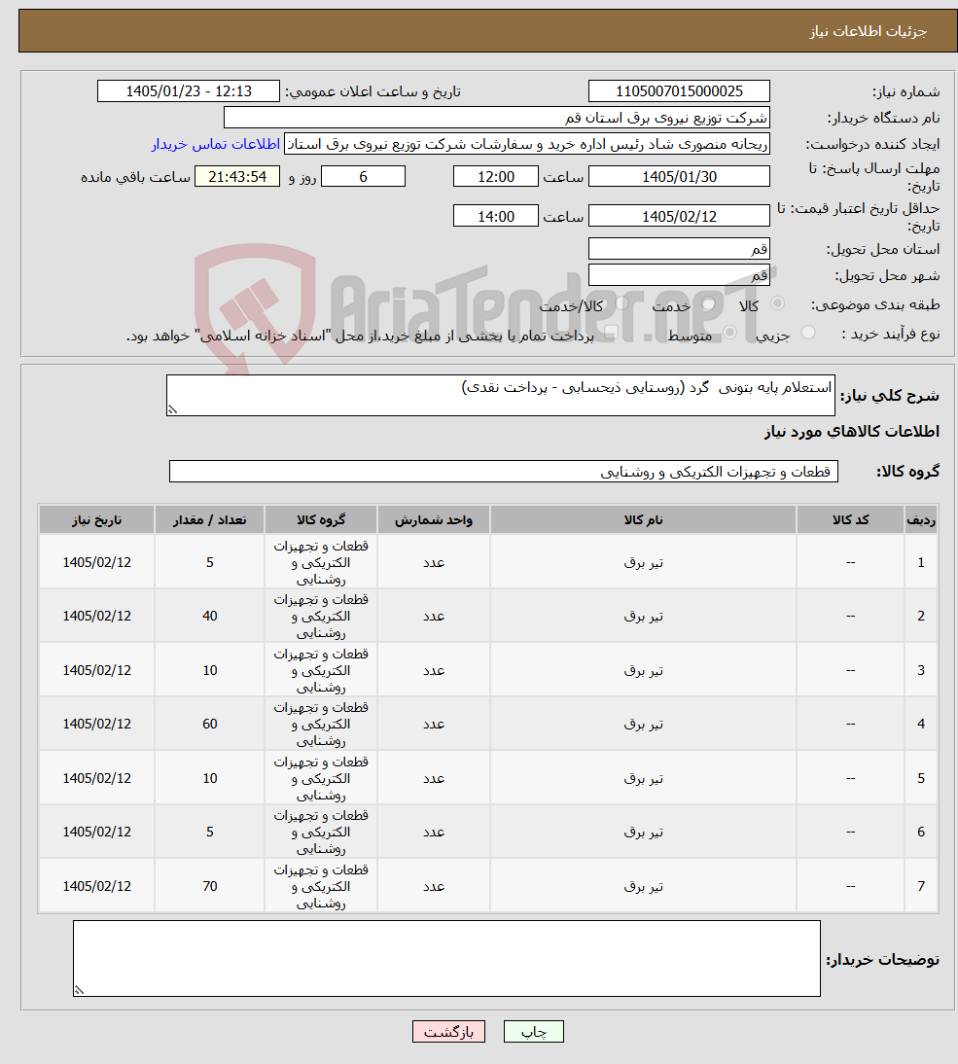Click the delivery province field قم
This screenshot has height=1064, width=958.
click(679, 248)
